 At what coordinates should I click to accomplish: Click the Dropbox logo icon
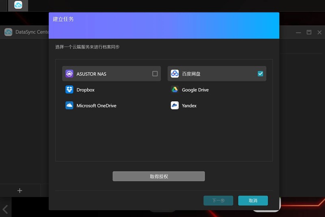tap(69, 89)
